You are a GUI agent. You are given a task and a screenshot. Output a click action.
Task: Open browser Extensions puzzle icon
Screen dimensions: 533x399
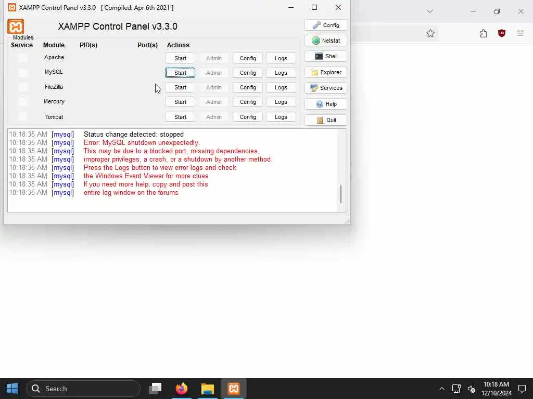[483, 33]
